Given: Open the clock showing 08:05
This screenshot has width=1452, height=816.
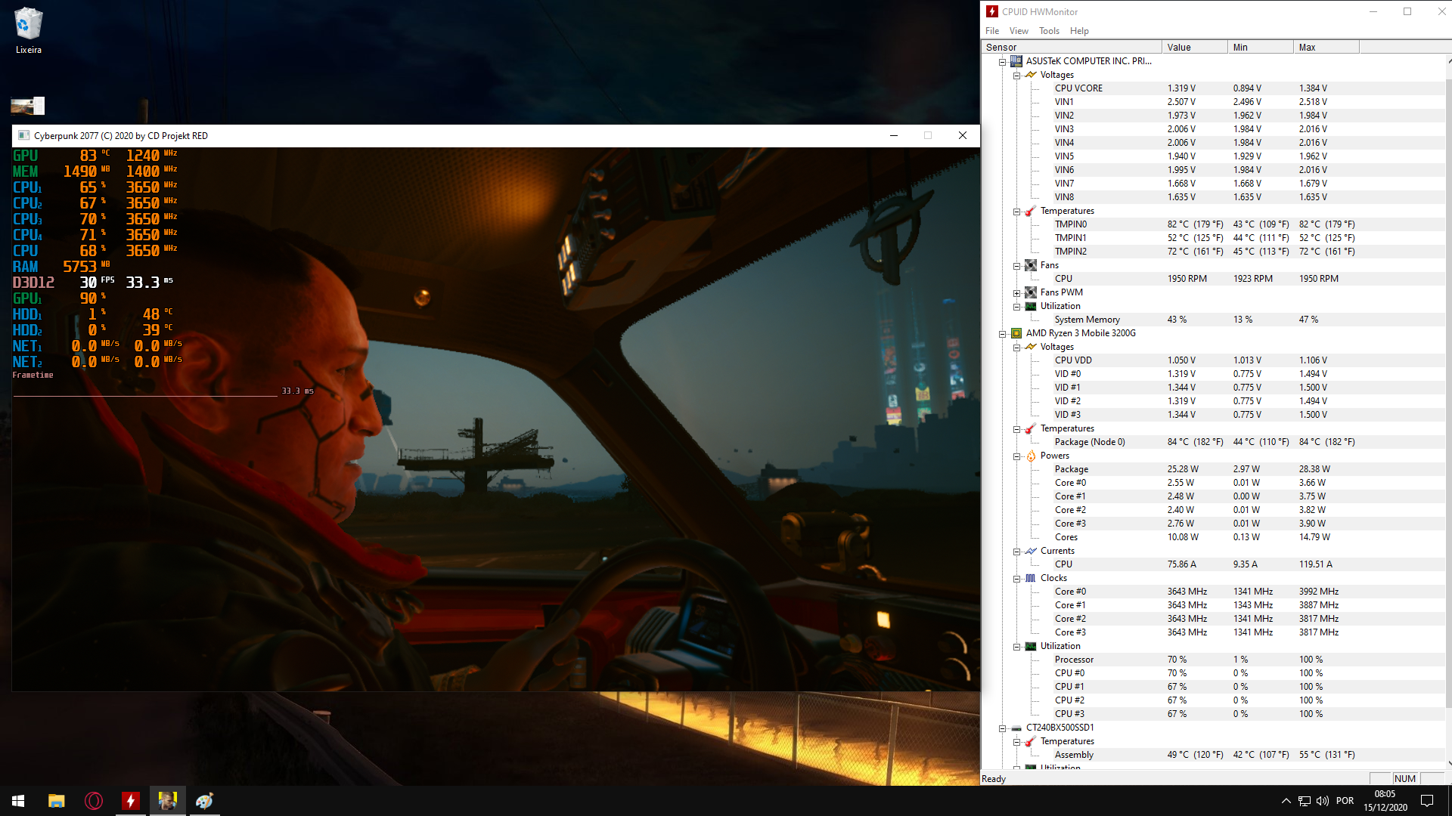Looking at the screenshot, I should tap(1385, 801).
